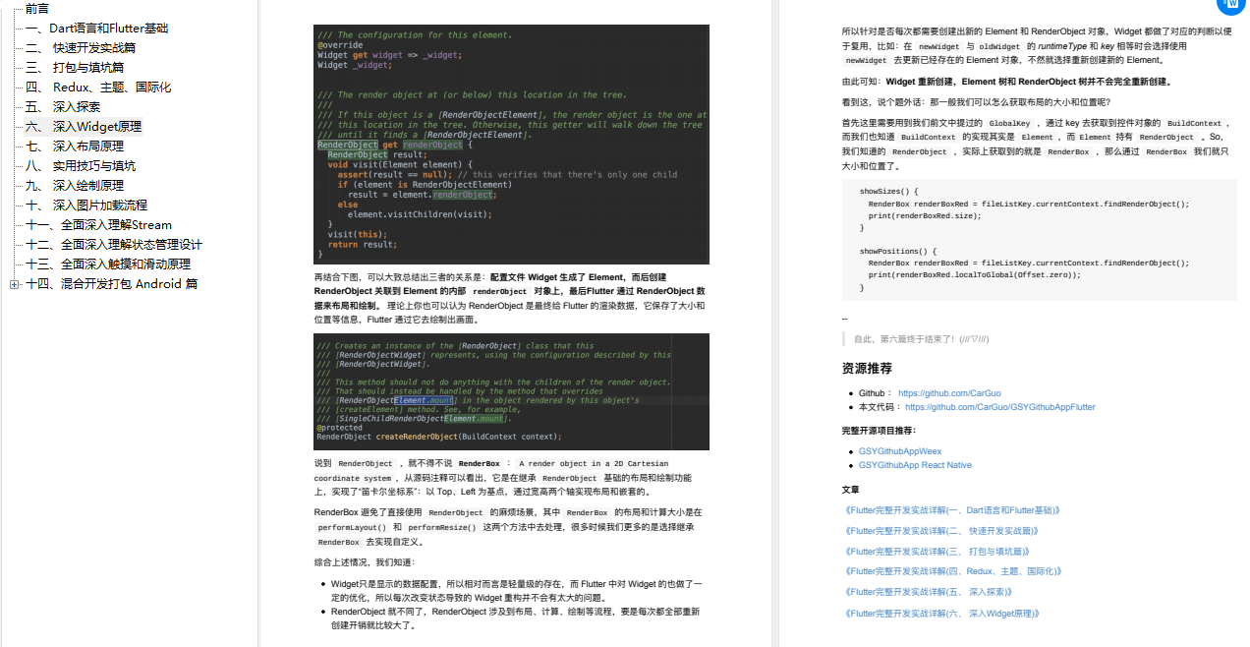Follow article link (五、深入探索)
The height and width of the screenshot is (647, 1250).
(x=928, y=592)
